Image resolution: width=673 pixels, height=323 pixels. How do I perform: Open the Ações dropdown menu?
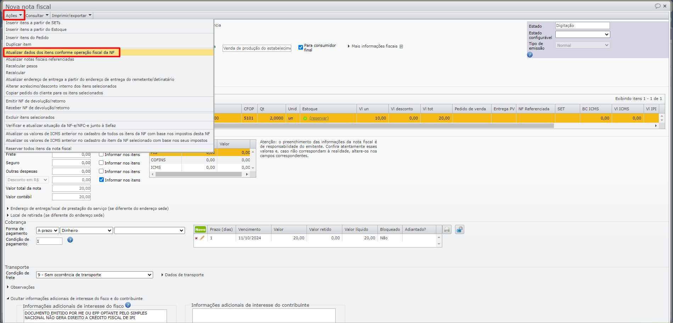point(14,15)
